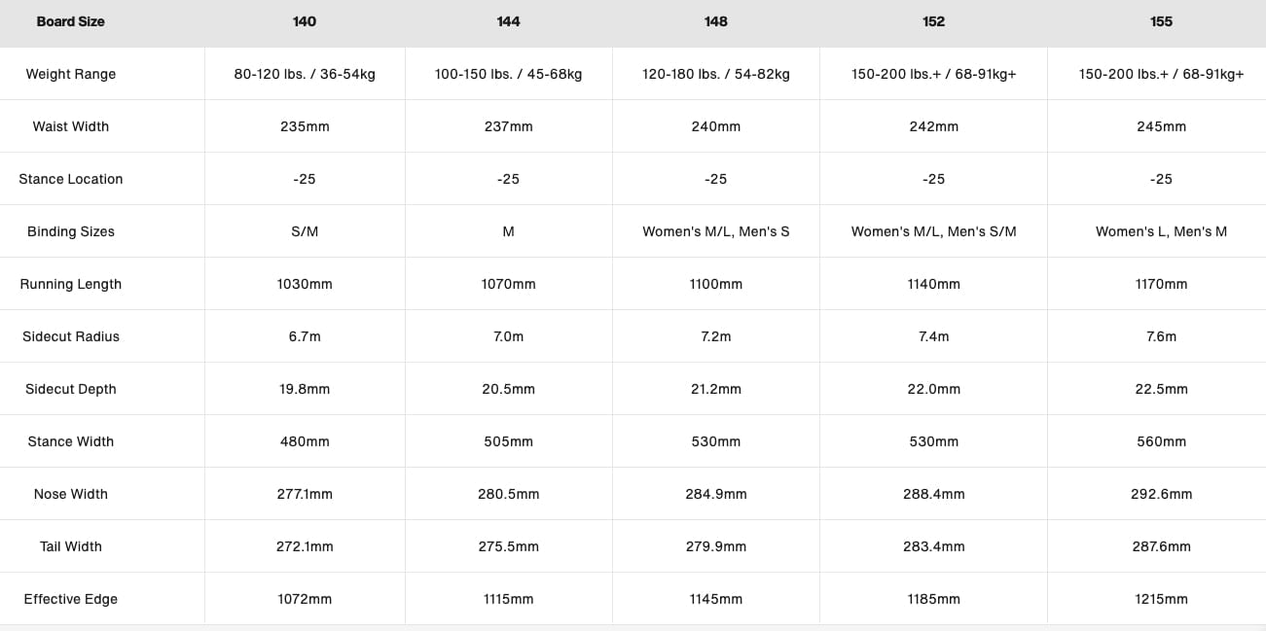The image size is (1266, 631).
Task: Select the 144 board size column header
Action: tap(508, 21)
